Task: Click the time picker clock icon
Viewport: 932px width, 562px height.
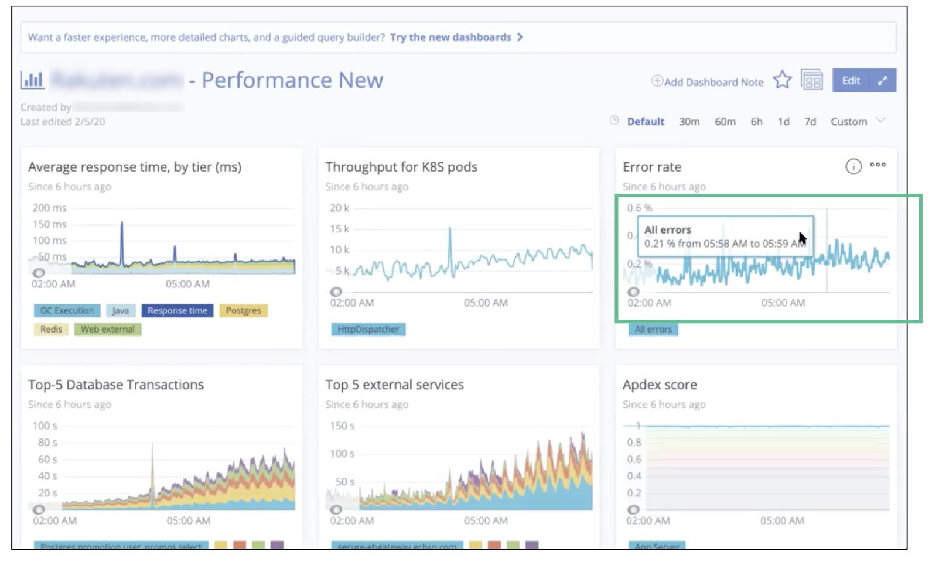Action: [614, 121]
